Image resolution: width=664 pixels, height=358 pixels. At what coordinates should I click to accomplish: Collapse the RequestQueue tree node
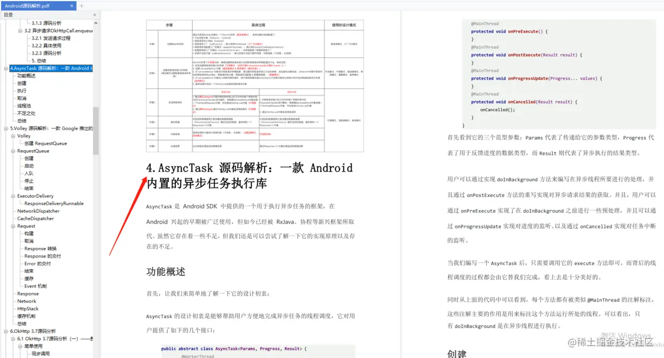[x=13, y=151]
